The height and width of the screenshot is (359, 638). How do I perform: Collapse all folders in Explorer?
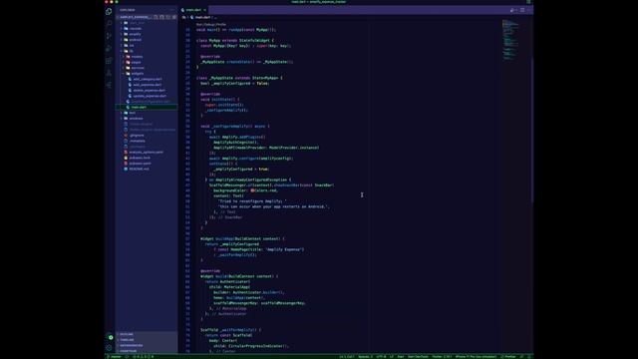174,17
